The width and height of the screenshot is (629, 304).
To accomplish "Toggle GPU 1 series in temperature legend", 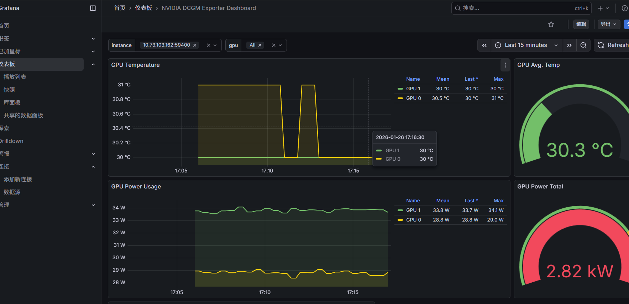I will tap(413, 89).
